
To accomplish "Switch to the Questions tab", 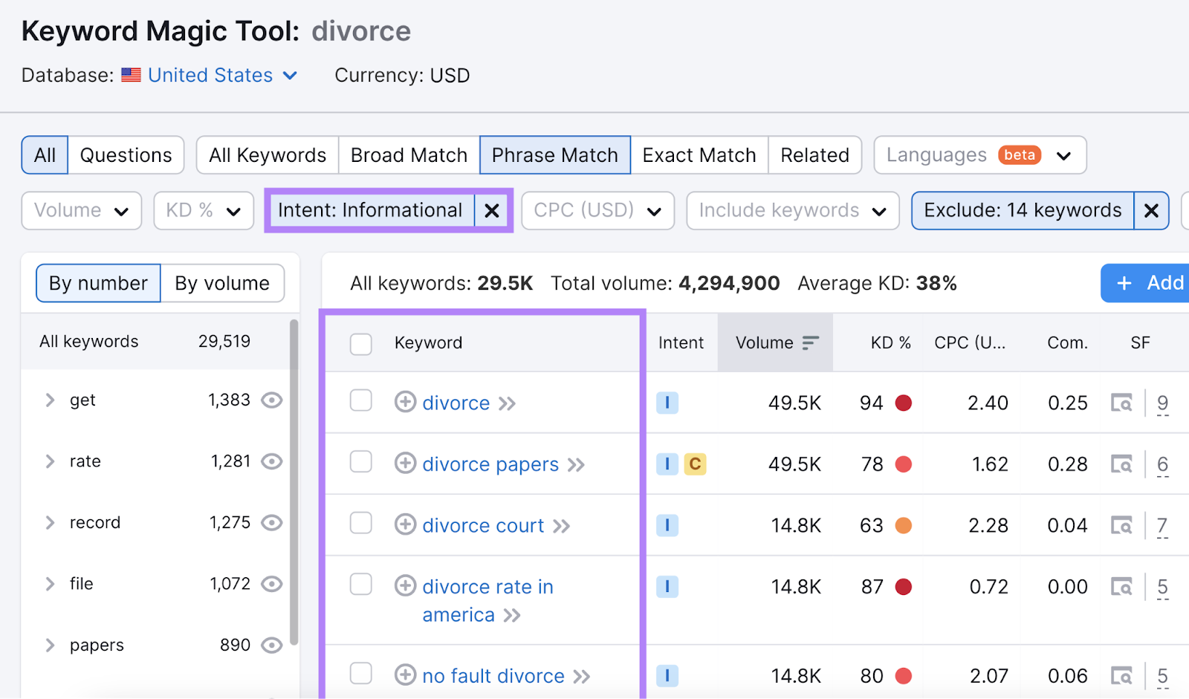I will tap(126, 155).
